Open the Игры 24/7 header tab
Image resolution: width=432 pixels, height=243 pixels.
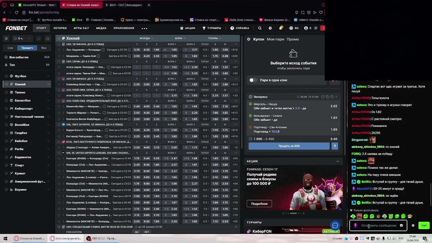click(x=81, y=28)
